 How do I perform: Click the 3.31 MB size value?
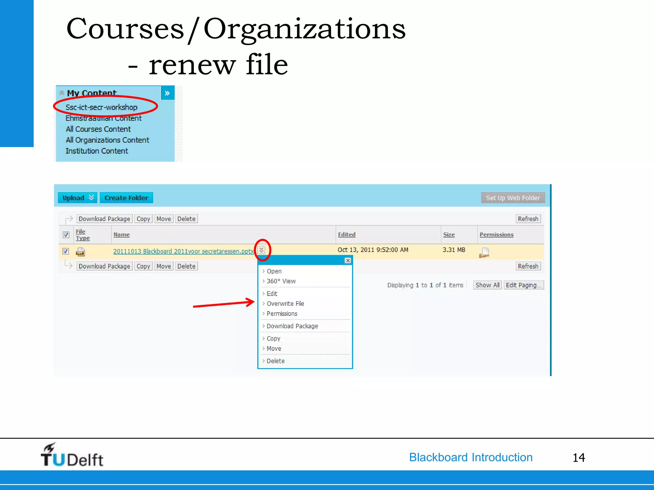(x=454, y=250)
